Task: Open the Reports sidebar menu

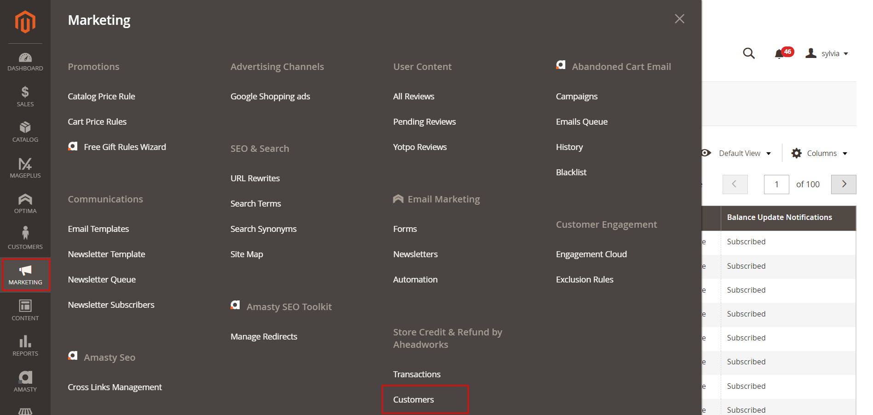Action: click(x=25, y=346)
